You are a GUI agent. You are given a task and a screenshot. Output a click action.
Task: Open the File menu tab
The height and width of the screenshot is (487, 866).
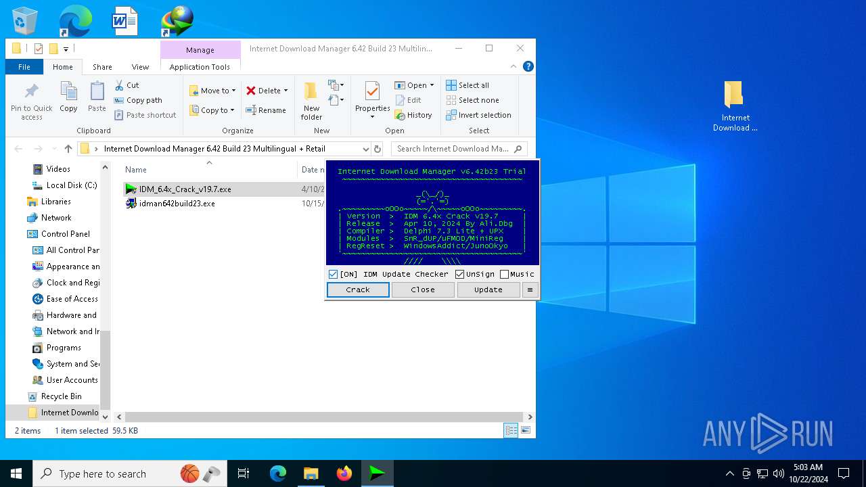coord(24,67)
